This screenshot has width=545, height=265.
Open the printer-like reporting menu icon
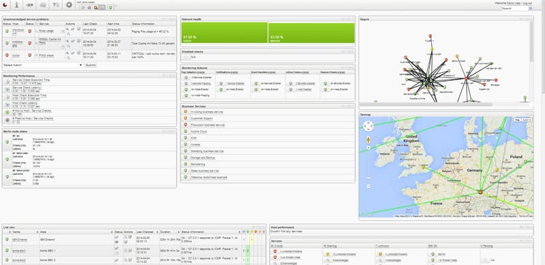(x=43, y=5)
